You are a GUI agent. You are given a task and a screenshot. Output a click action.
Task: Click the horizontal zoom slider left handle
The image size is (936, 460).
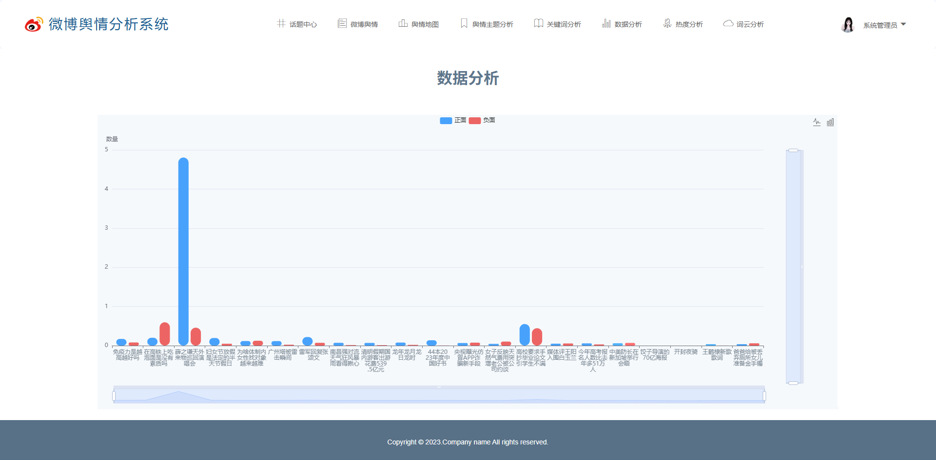[114, 396]
